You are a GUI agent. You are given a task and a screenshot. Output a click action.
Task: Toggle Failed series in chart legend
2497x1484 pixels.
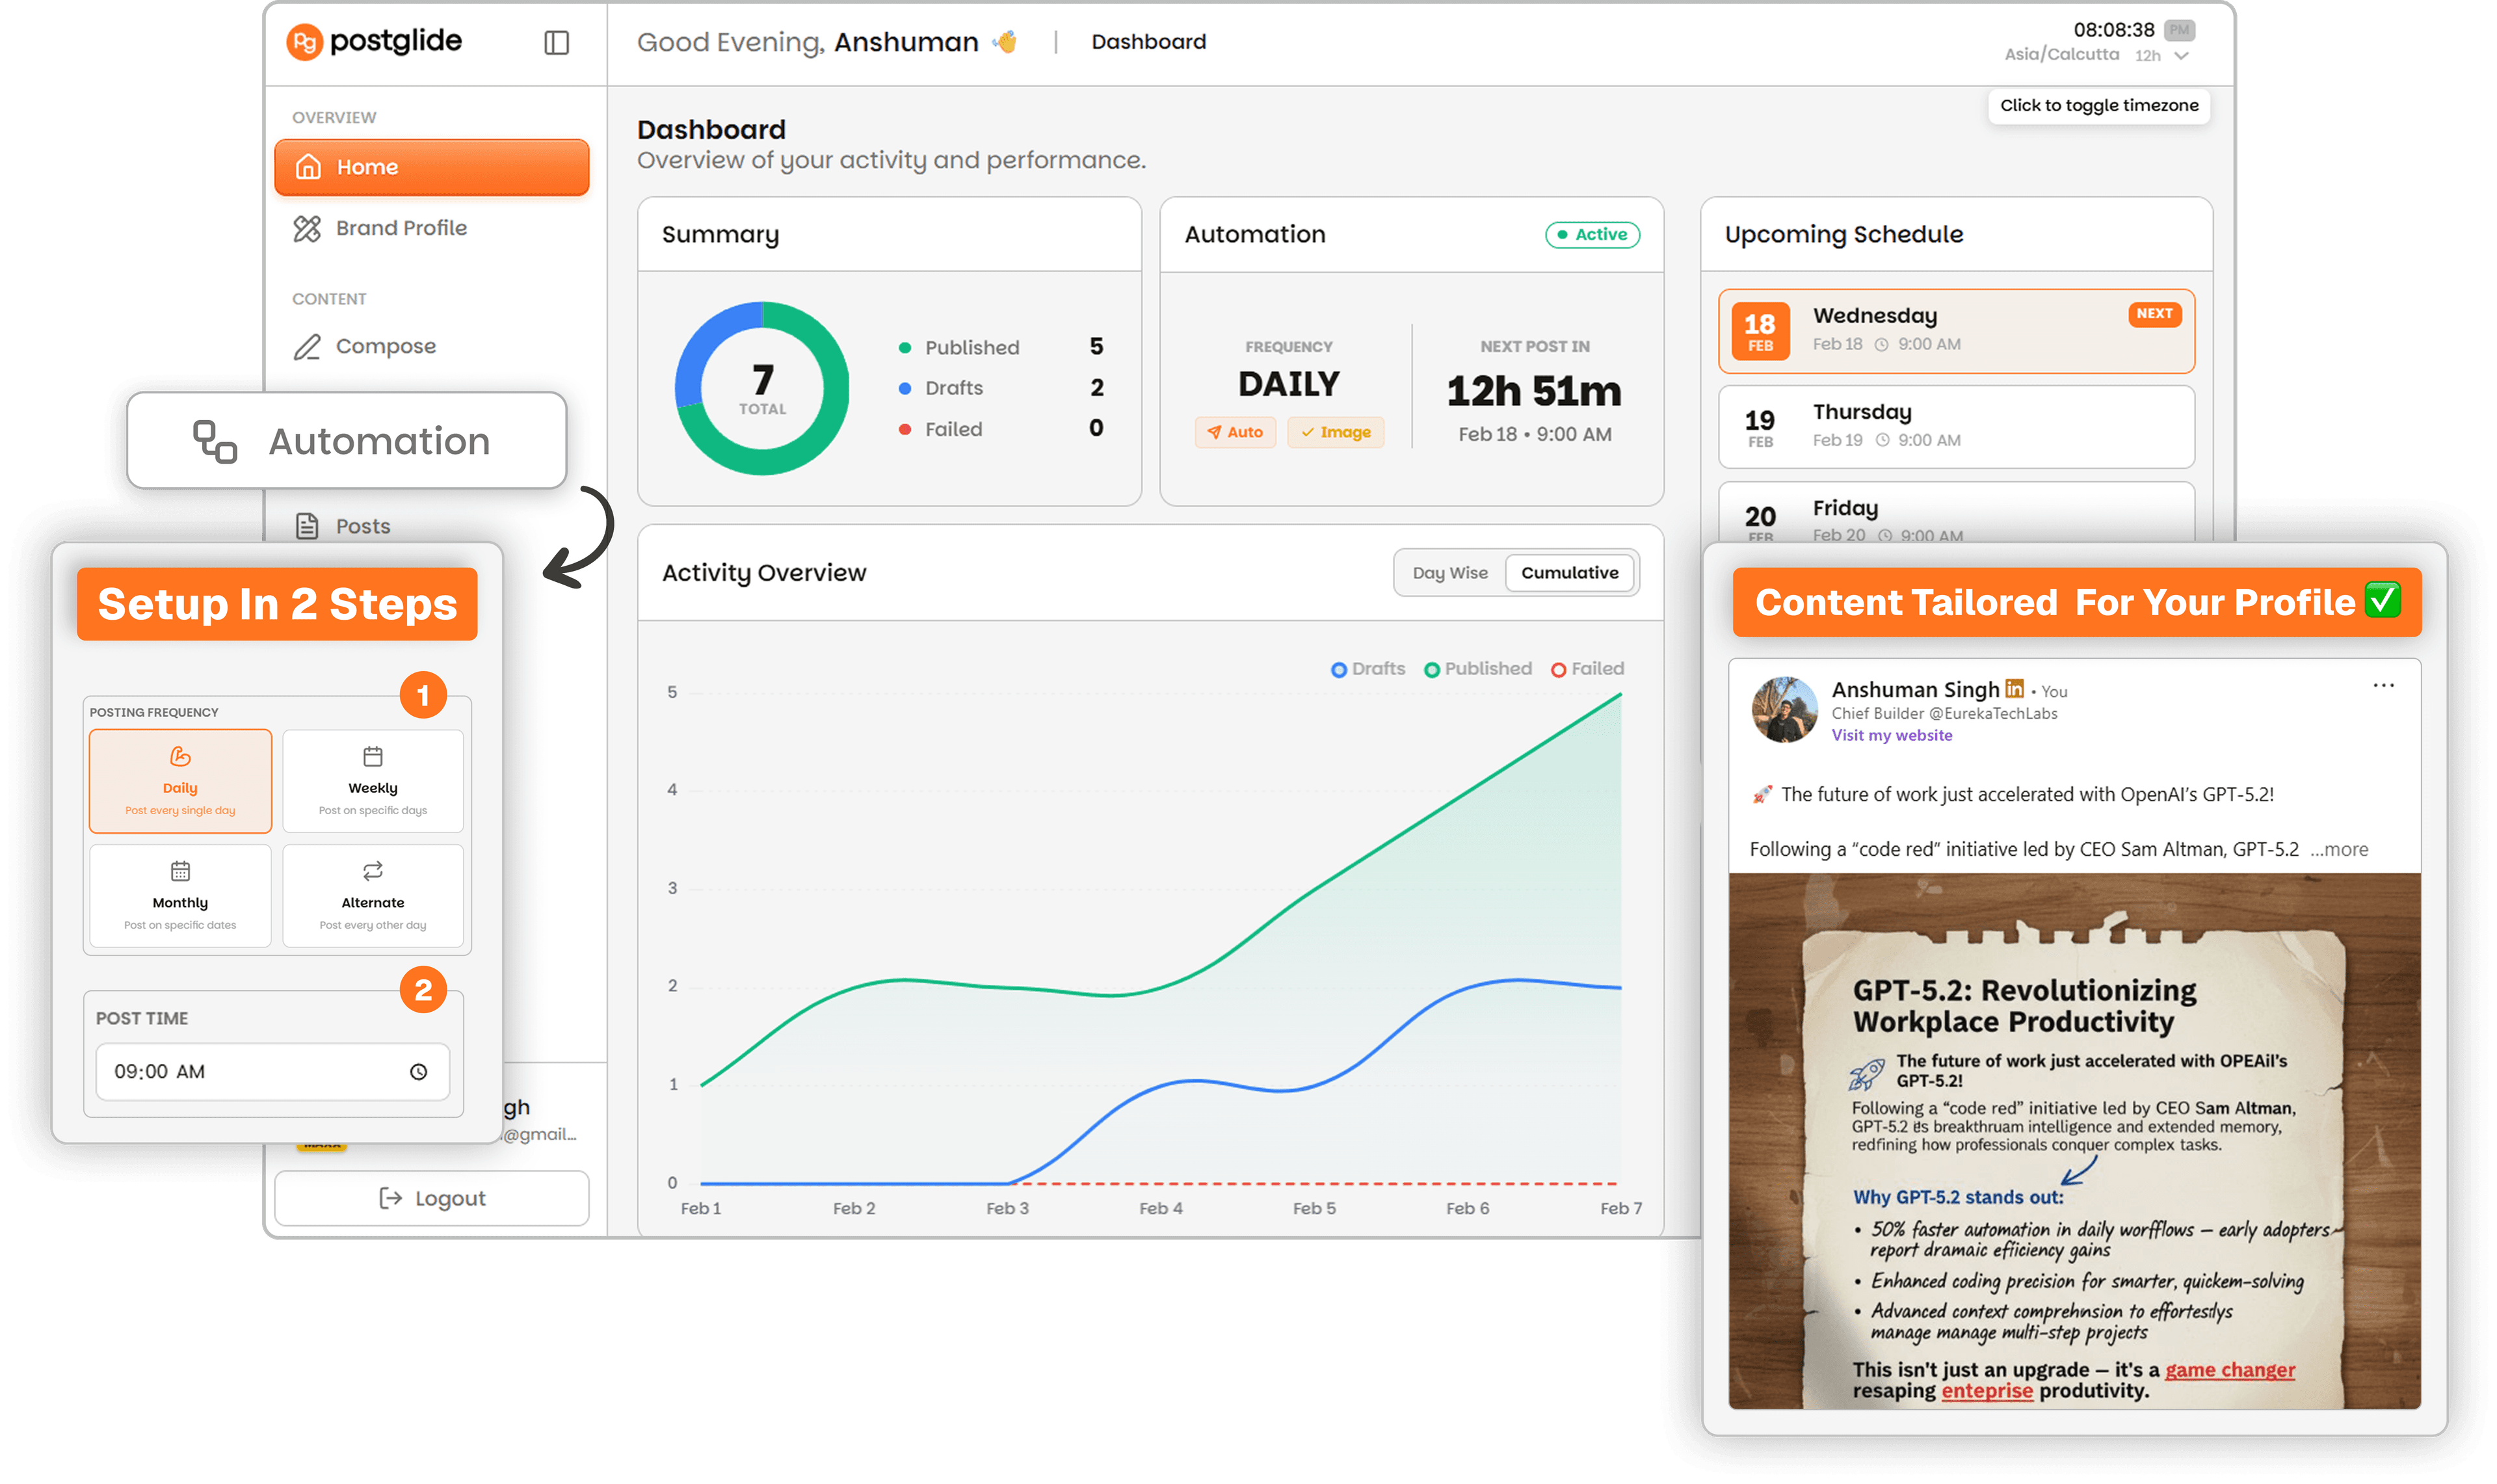point(1587,669)
